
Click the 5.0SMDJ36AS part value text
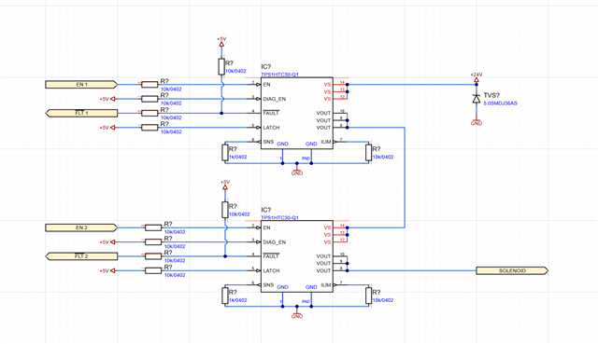pyautogui.click(x=501, y=103)
